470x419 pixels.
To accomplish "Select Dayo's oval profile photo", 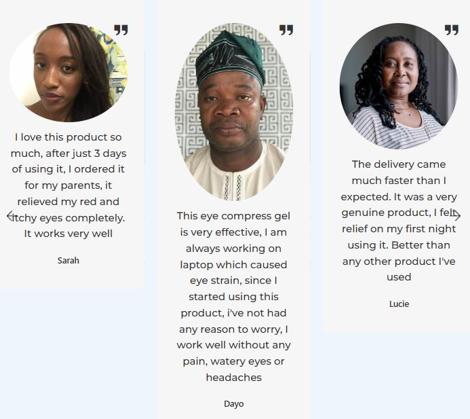I will (234, 112).
